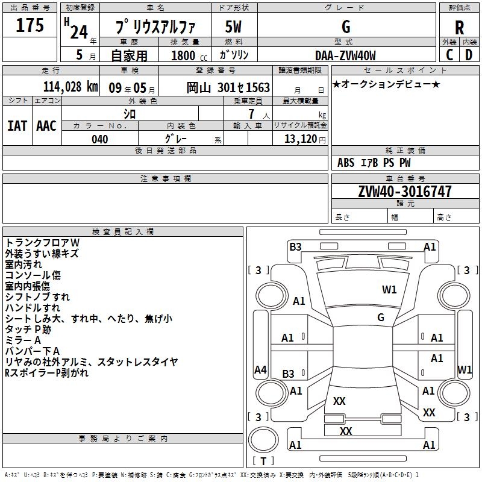Click the トランクフロアW inspector note
Screen dimensions: 482x482
(43, 242)
